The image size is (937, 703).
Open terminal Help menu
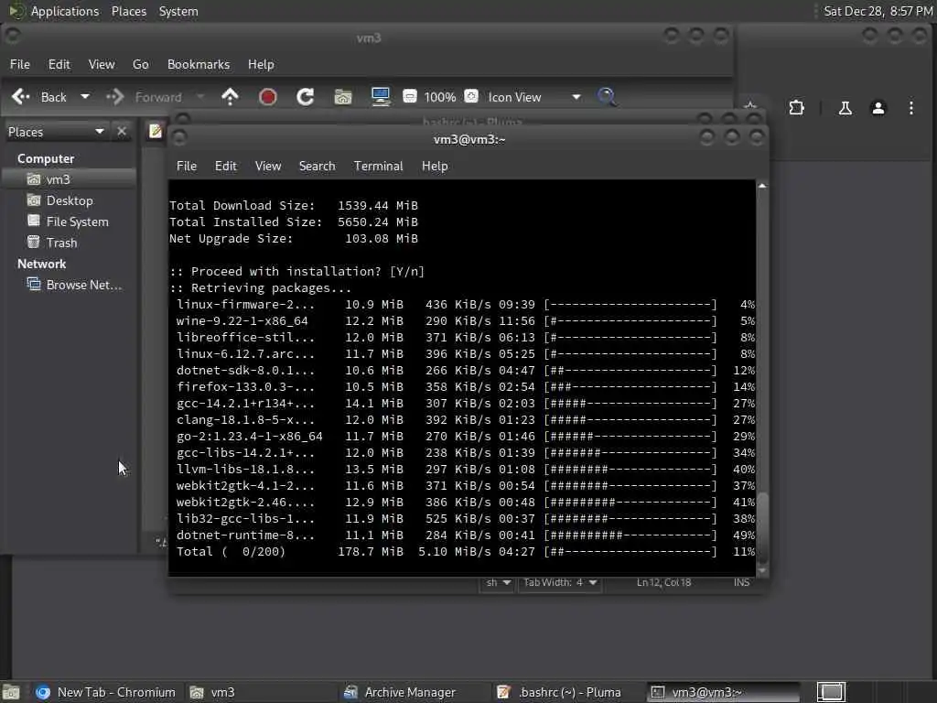point(435,167)
